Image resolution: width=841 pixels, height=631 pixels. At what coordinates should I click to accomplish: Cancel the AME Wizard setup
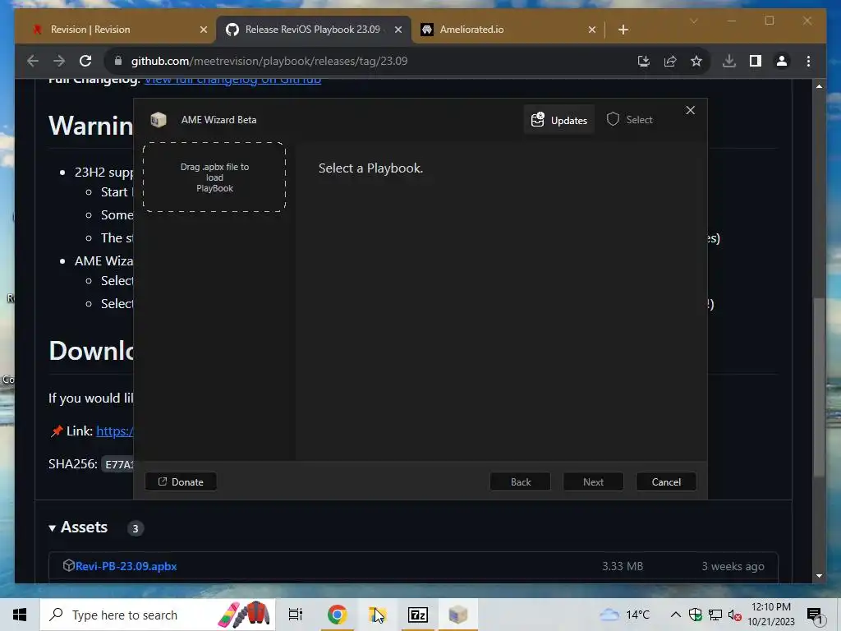[666, 481]
